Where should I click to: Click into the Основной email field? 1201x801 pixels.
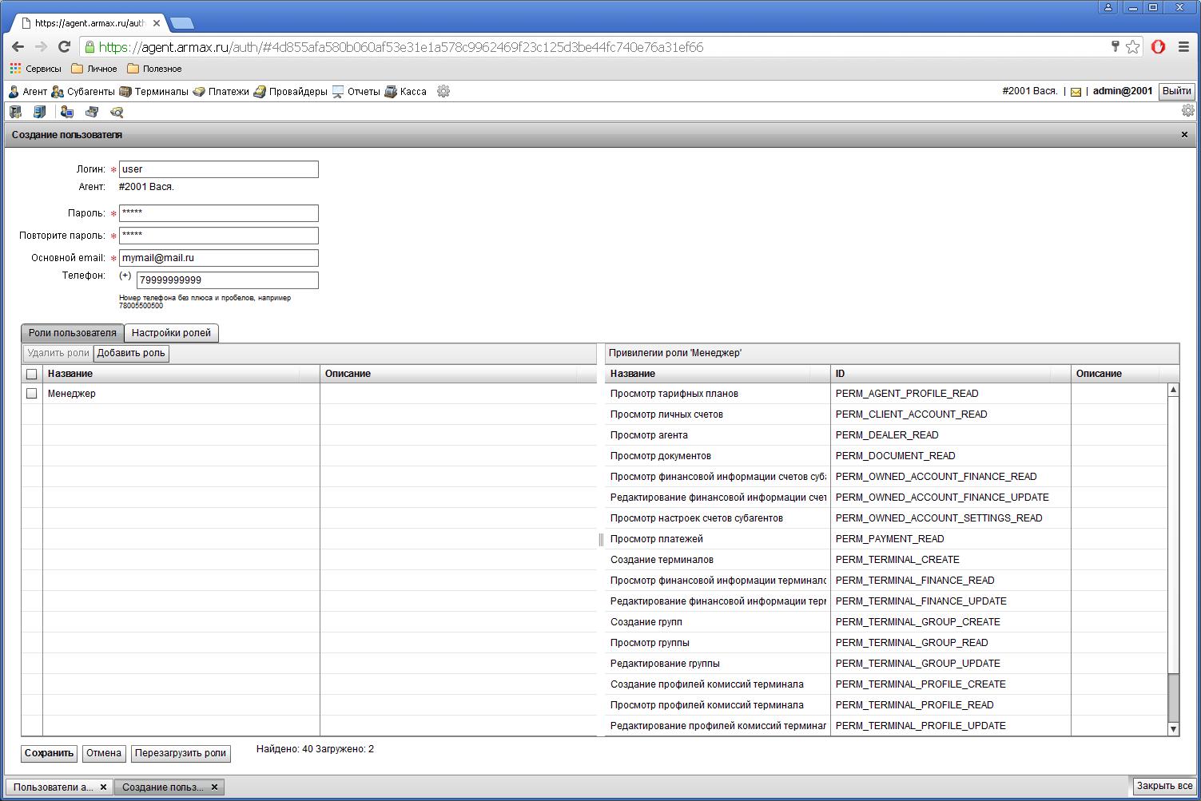click(x=219, y=258)
